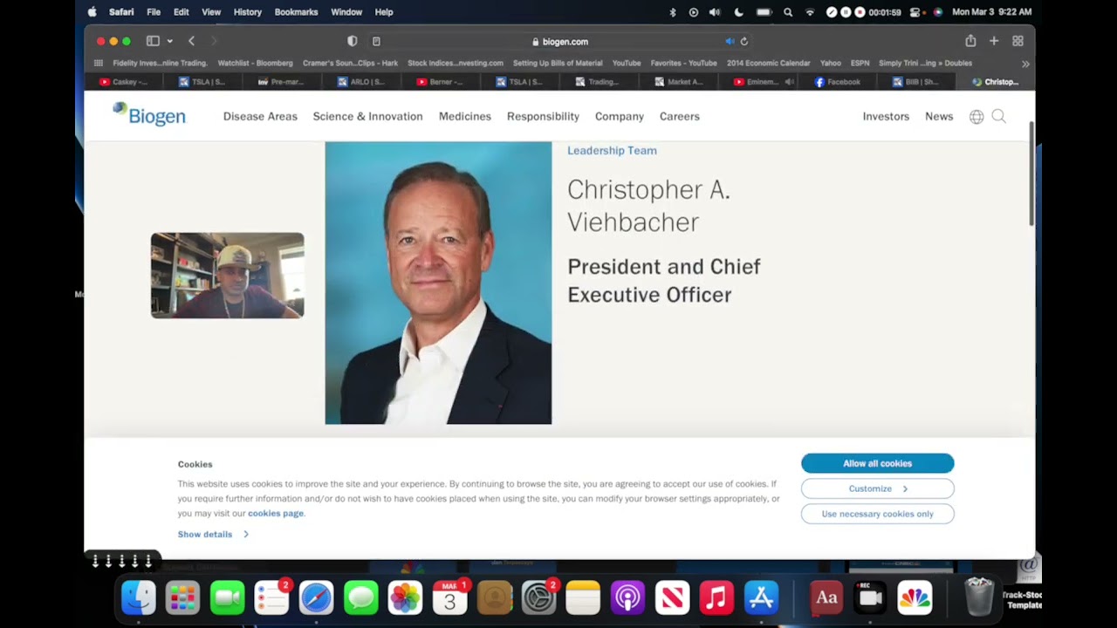Add a new tab with plus icon
This screenshot has height=628, width=1117.
pyautogui.click(x=994, y=41)
